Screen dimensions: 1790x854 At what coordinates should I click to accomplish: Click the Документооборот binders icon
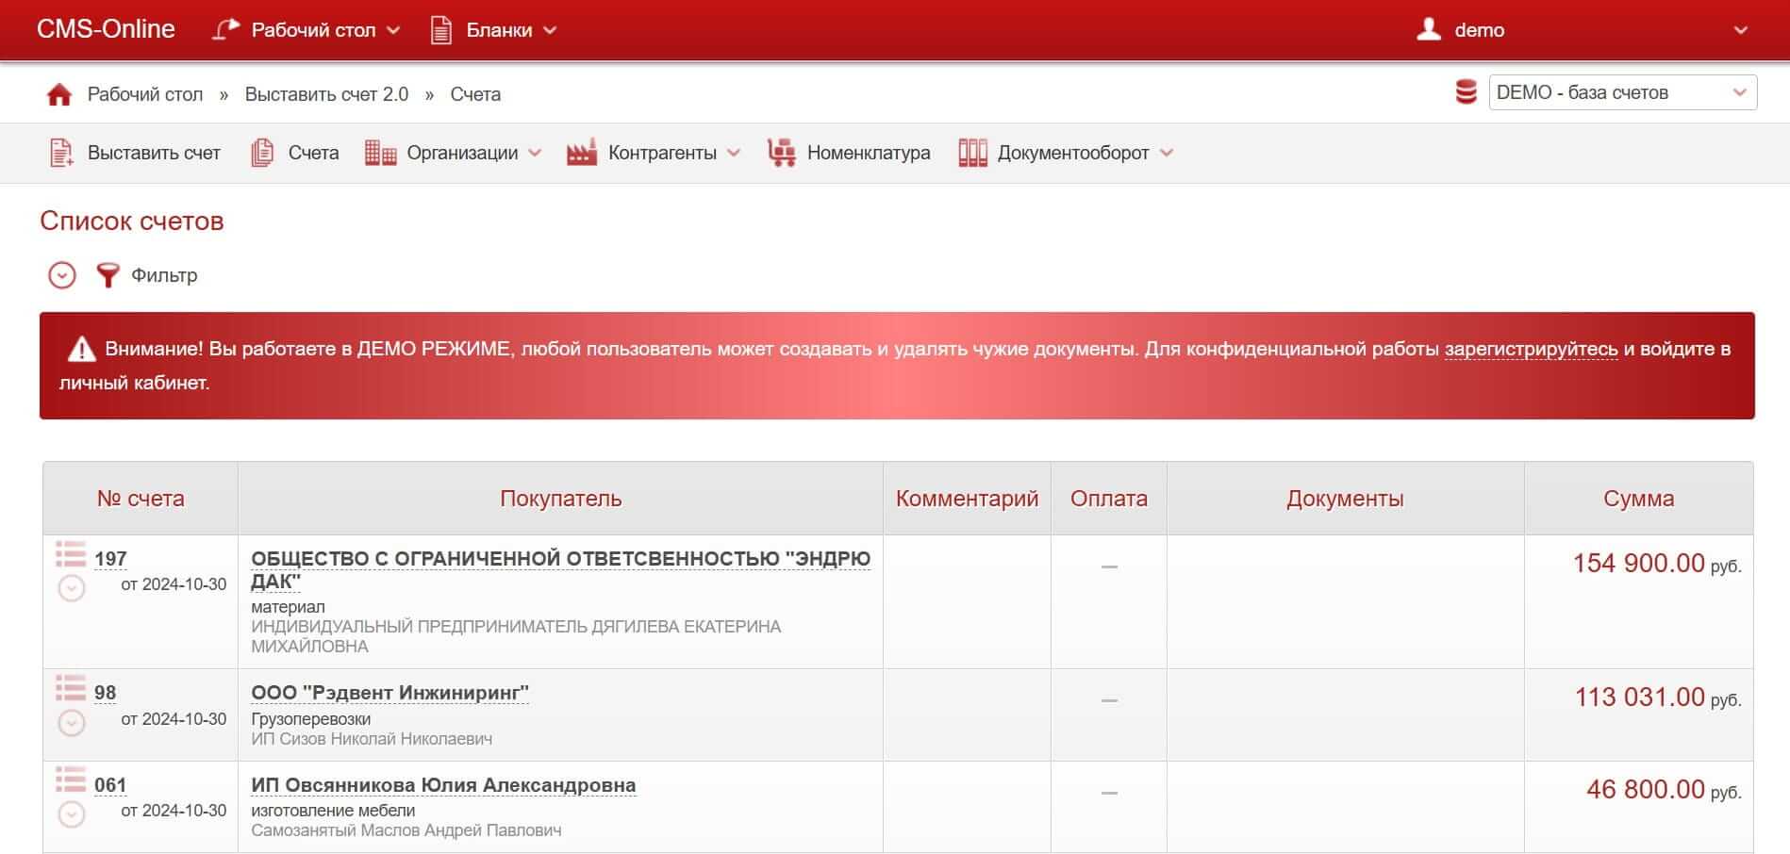(972, 153)
